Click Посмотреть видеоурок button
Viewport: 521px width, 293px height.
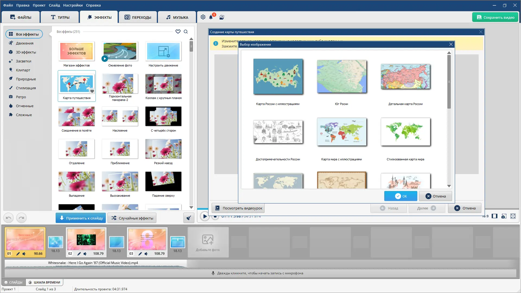pyautogui.click(x=238, y=208)
